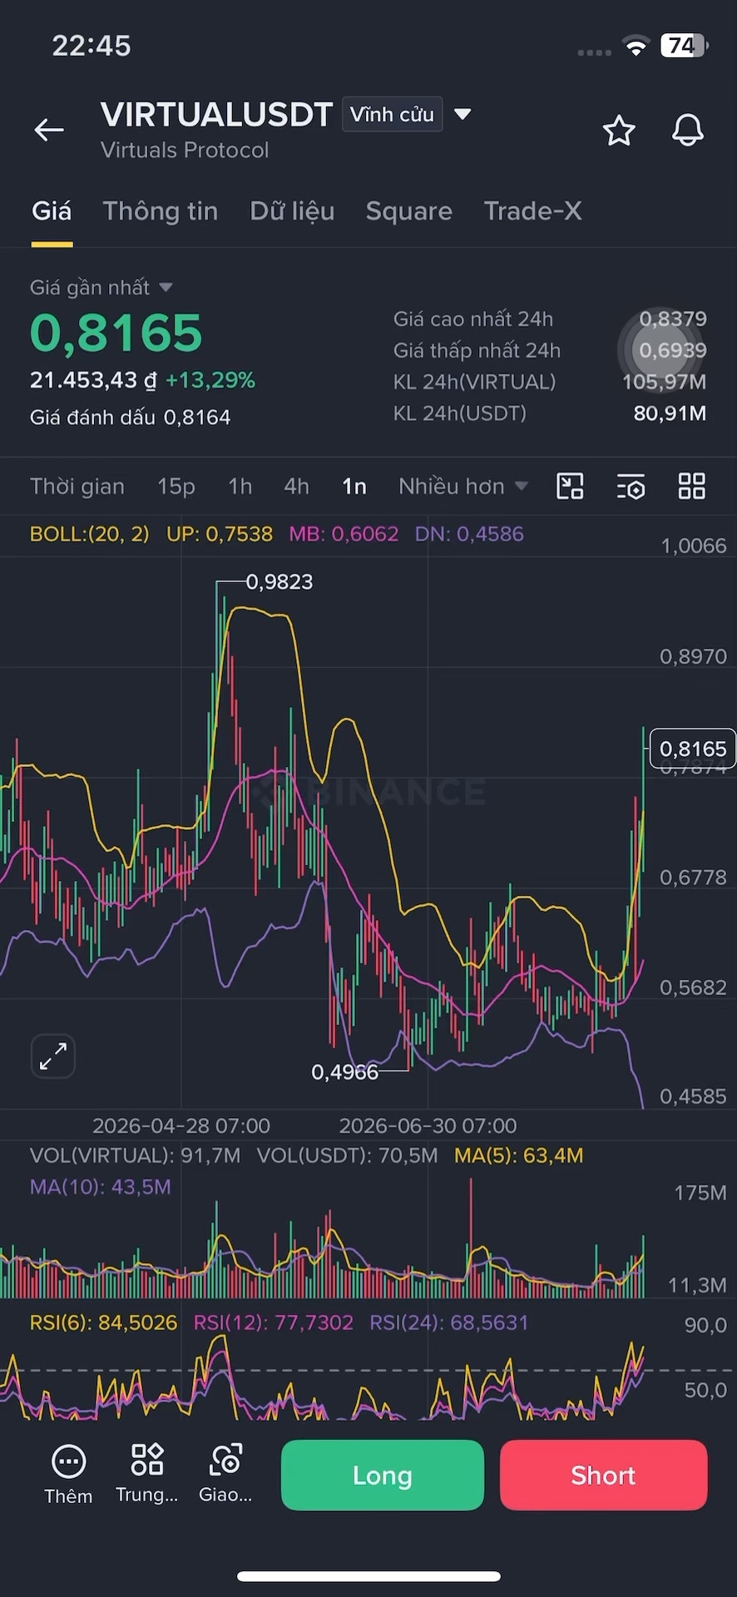Tap the +13,29% change value

coord(210,380)
